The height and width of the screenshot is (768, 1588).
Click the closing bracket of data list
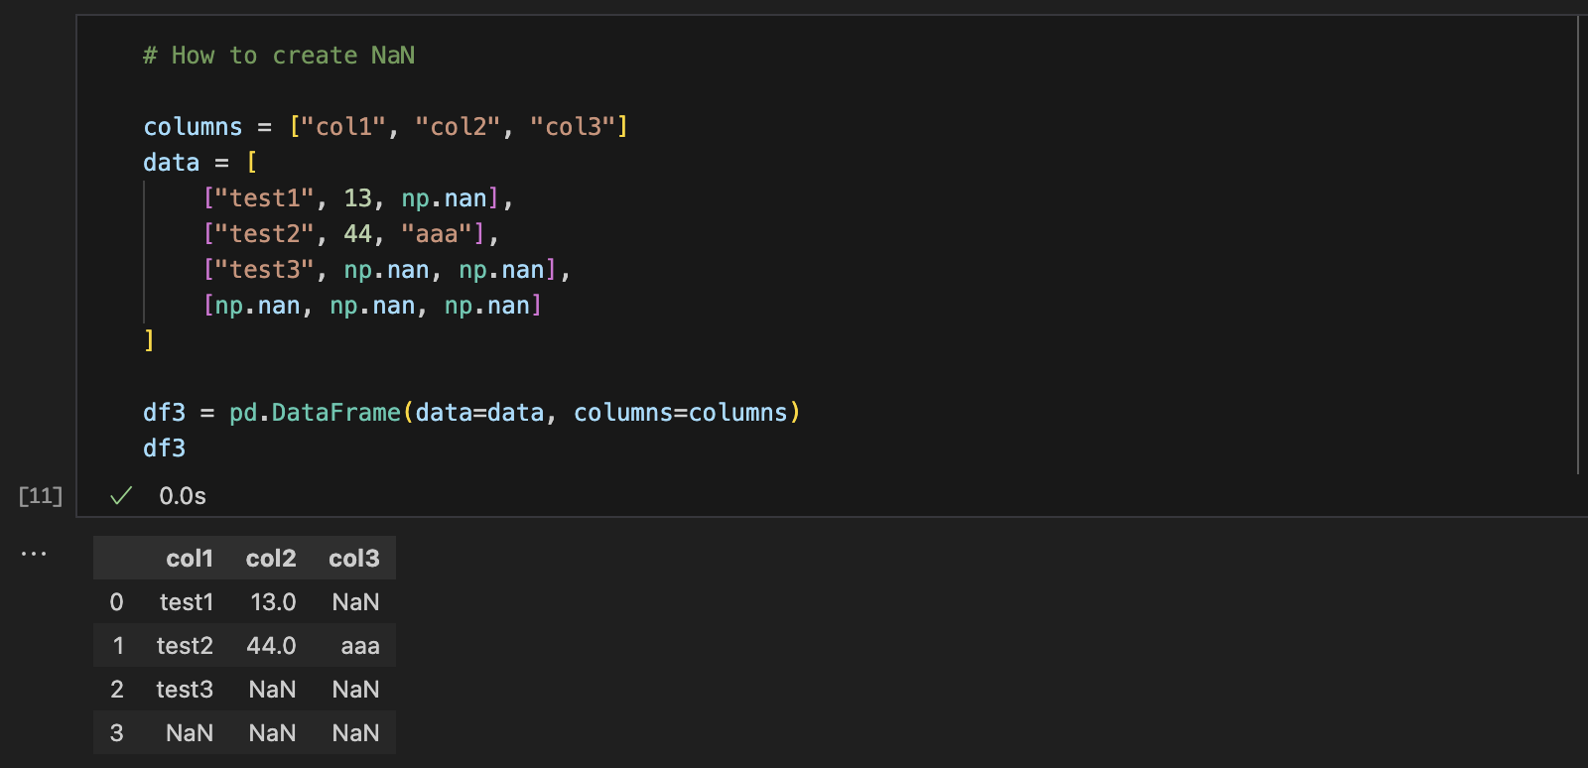(x=149, y=341)
